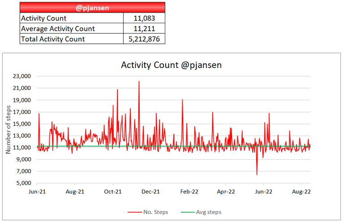Click the Oct-21 x-axis label
This screenshot has height=223, width=344.
pos(113,192)
